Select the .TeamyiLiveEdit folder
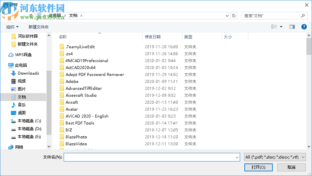This screenshot has height=176, width=312. coord(80,47)
